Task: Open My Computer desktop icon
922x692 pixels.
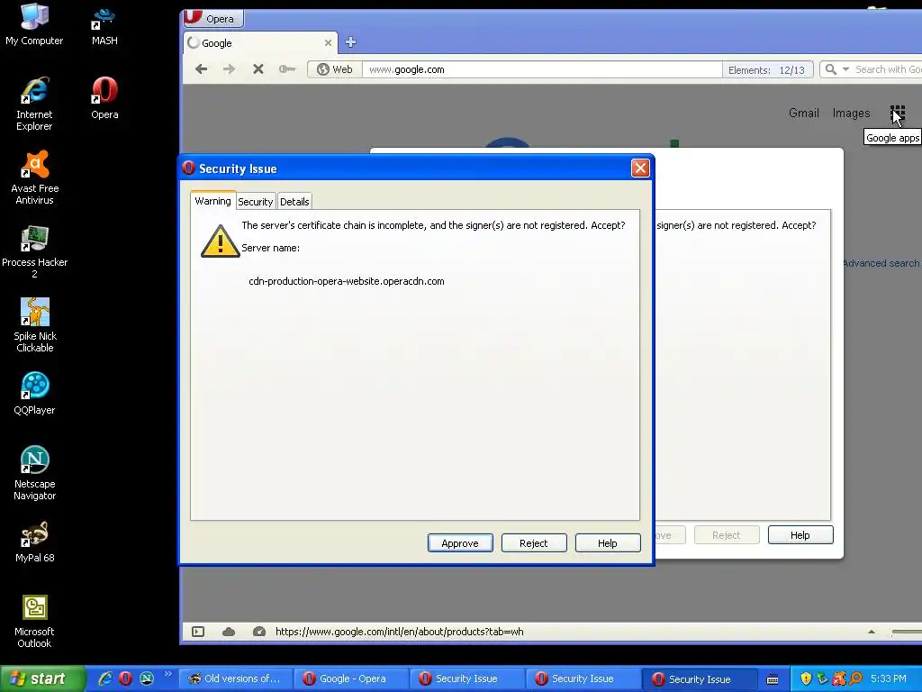Action: [34, 24]
